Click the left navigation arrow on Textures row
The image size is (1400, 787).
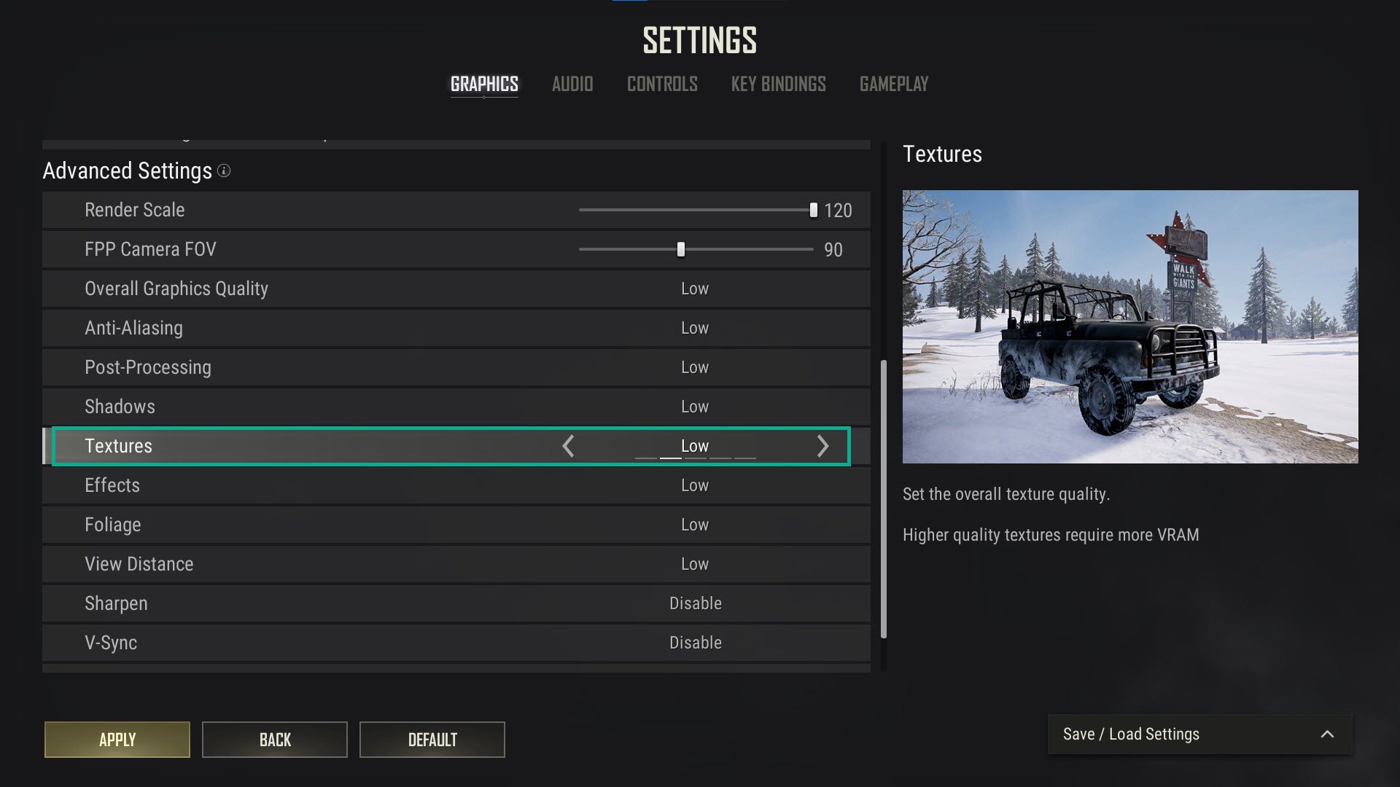(x=568, y=446)
